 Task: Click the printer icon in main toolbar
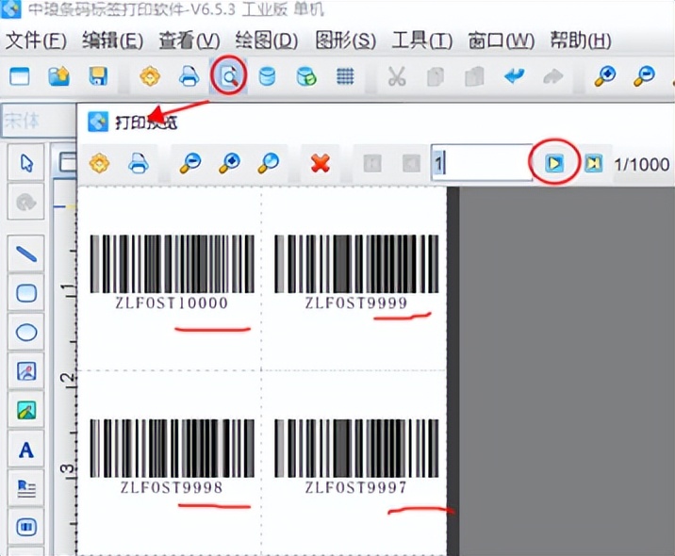pyautogui.click(x=189, y=76)
